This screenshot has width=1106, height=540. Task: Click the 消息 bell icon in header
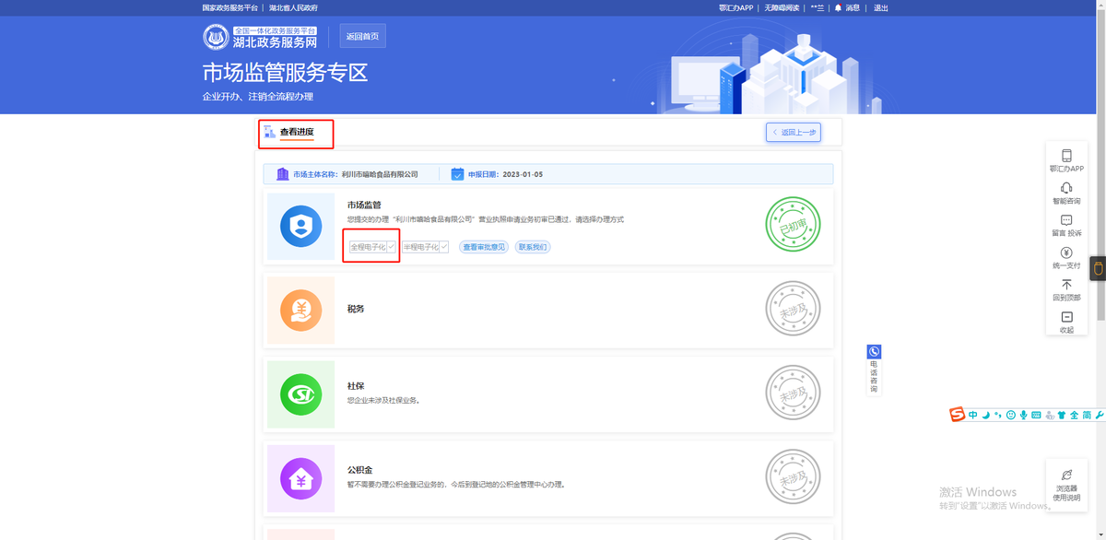point(838,8)
